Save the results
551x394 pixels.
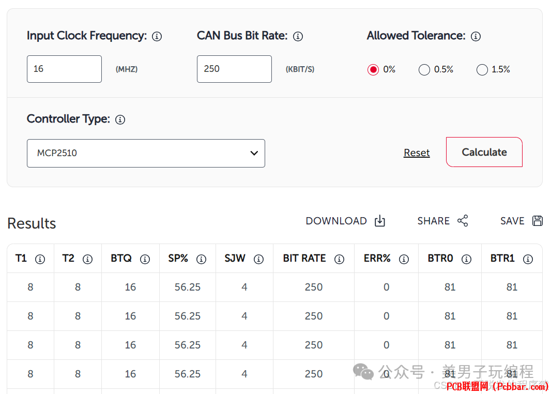pos(522,221)
